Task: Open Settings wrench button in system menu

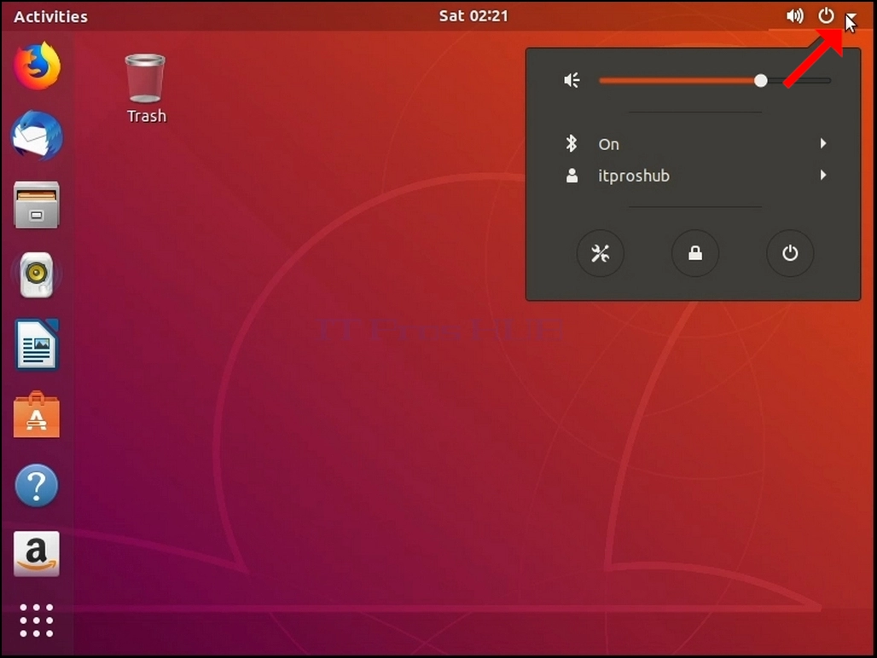Action: pyautogui.click(x=600, y=253)
